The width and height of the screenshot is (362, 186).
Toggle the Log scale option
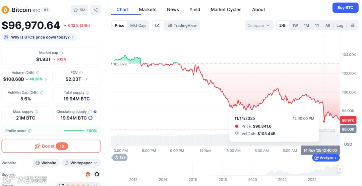tap(340, 25)
